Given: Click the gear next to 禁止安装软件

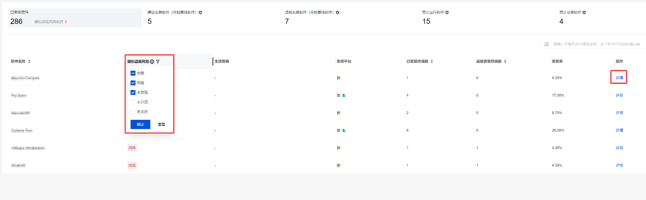Looking at the screenshot, I should click(584, 12).
